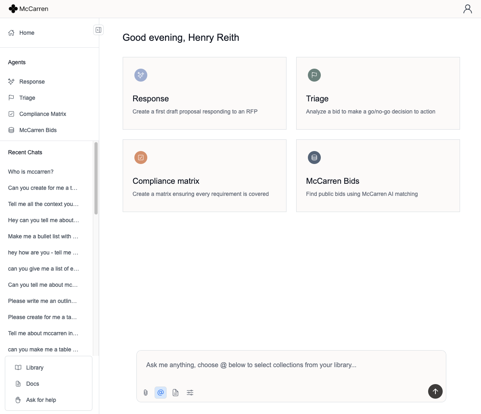Click the dark McCarren Bids card icon

click(314, 158)
